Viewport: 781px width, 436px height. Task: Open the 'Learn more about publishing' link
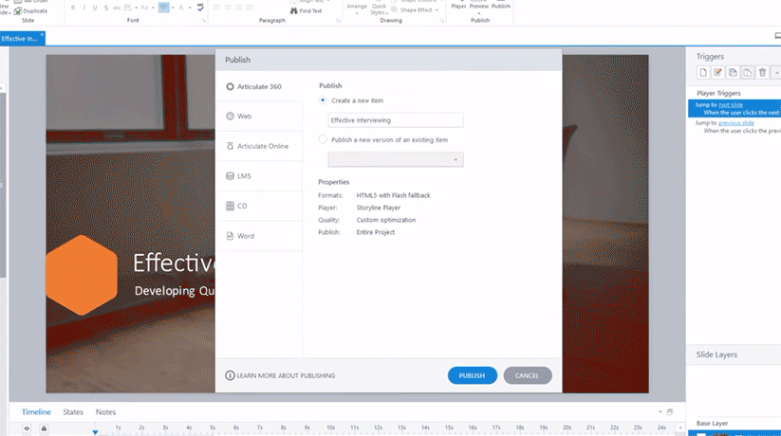click(280, 375)
